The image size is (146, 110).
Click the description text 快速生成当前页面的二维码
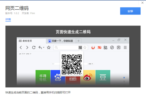(x=22, y=93)
